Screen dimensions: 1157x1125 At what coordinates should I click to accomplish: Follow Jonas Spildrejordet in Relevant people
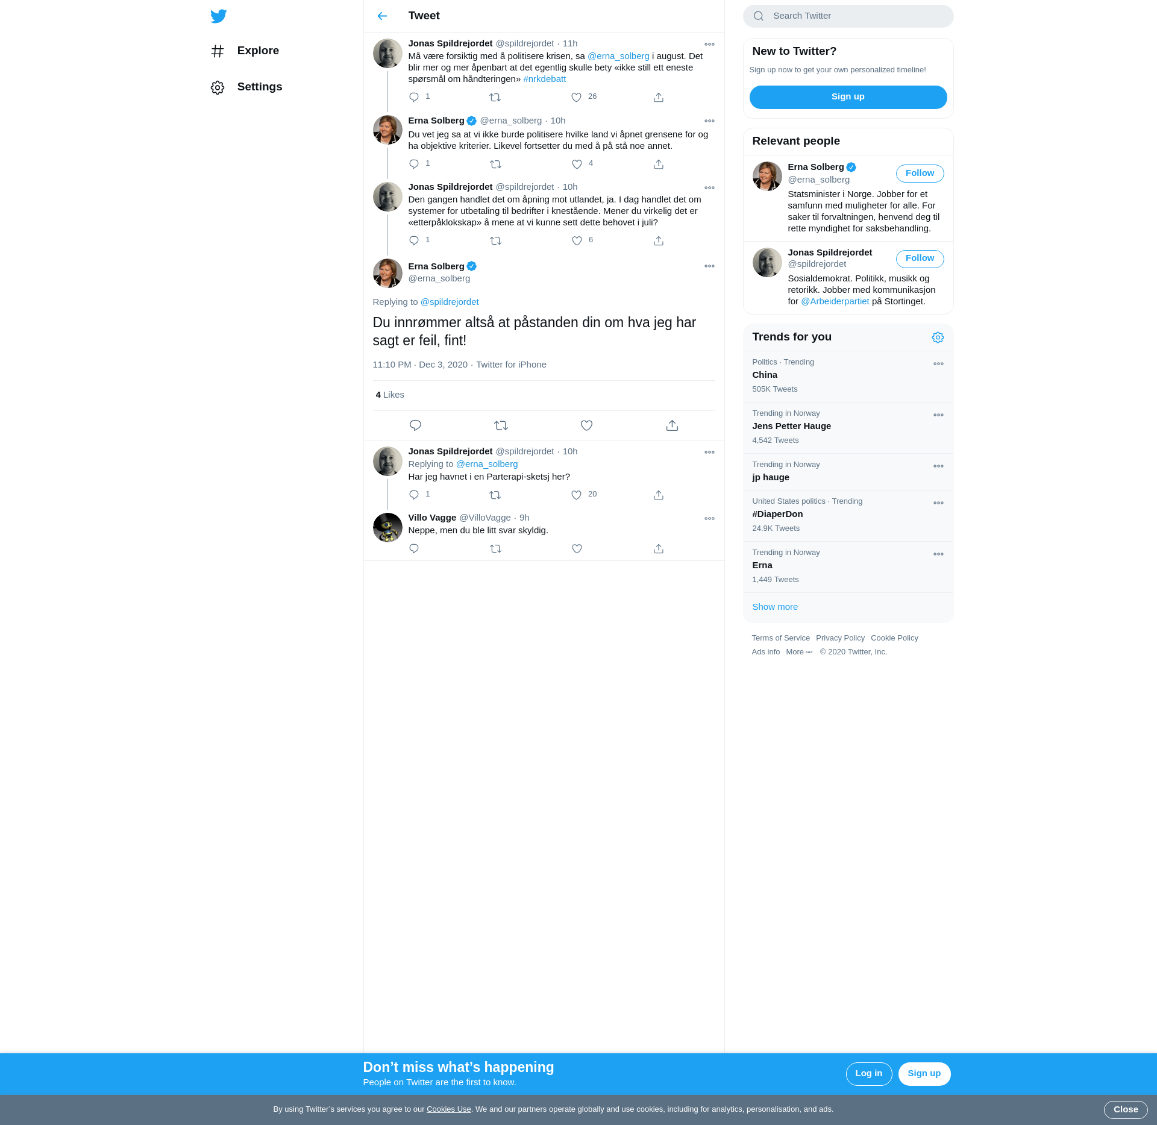pos(920,259)
